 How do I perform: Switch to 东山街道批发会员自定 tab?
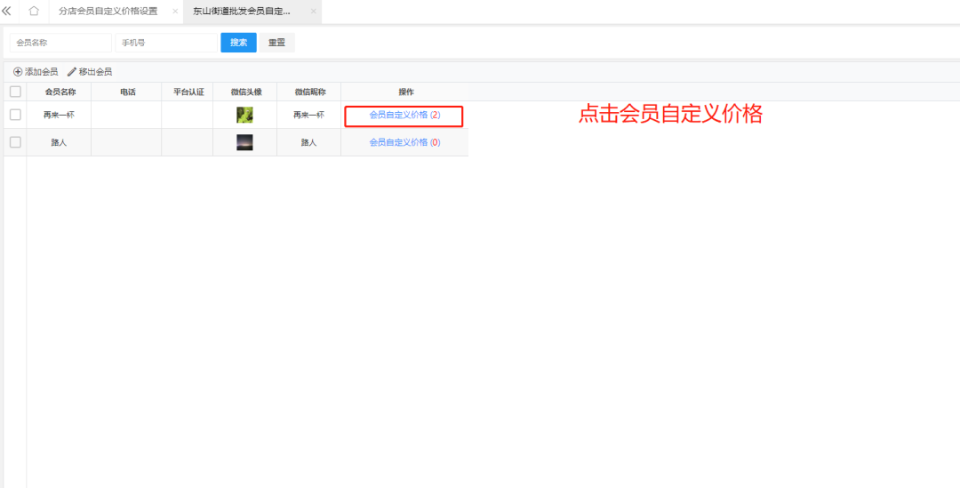(242, 12)
